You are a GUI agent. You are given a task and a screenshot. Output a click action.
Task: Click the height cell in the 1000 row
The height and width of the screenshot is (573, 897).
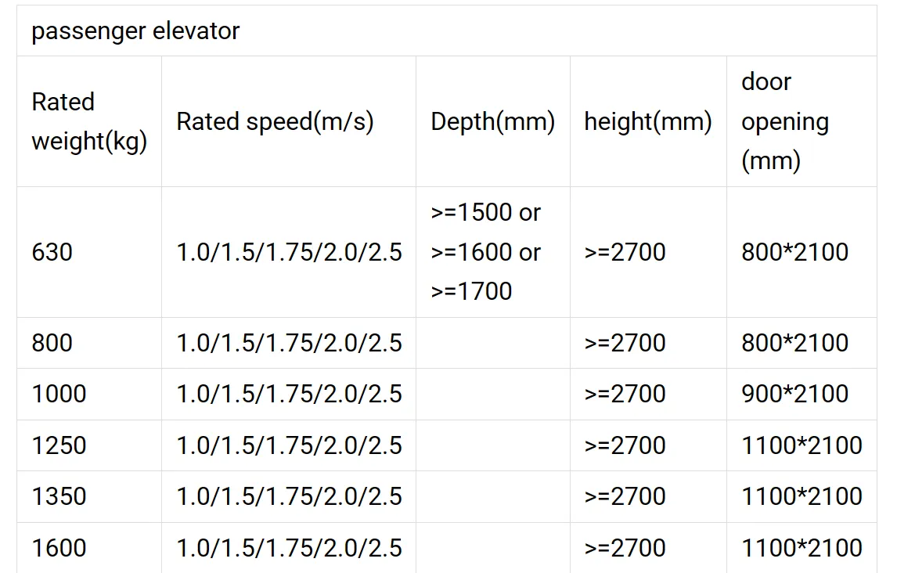tap(625, 394)
